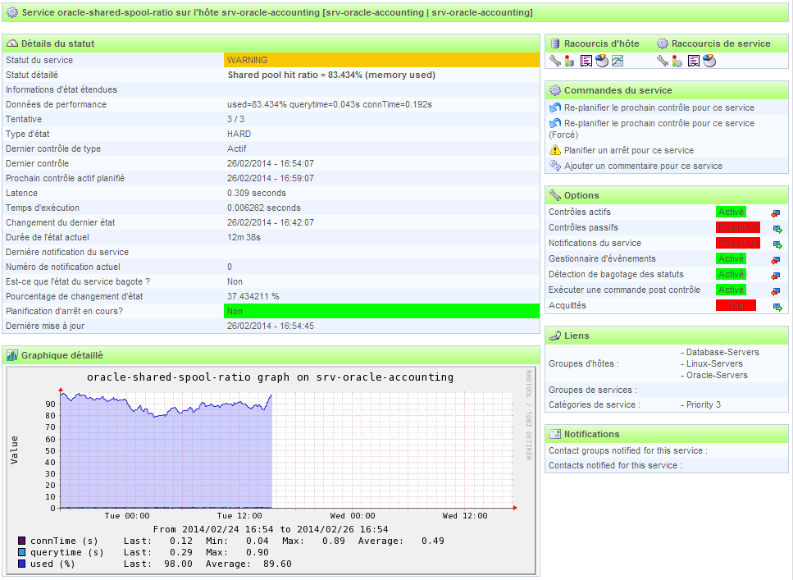Open Ajouter un commentaire pour ce service
793x580 pixels.
coord(643,166)
